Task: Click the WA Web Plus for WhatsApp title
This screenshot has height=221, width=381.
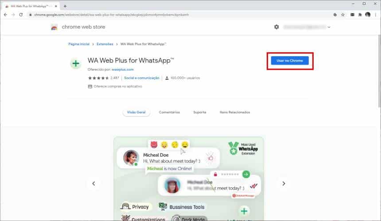Action: click(x=131, y=61)
